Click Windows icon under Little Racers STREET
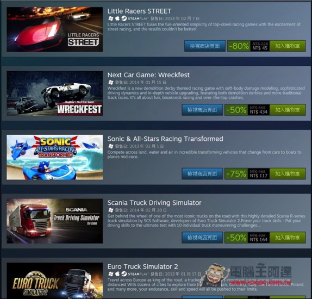Viewport: 312px width, 299px height. tap(111, 18)
